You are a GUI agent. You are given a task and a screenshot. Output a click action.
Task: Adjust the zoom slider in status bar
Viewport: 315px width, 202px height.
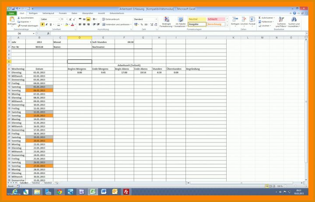[x=295, y=186]
